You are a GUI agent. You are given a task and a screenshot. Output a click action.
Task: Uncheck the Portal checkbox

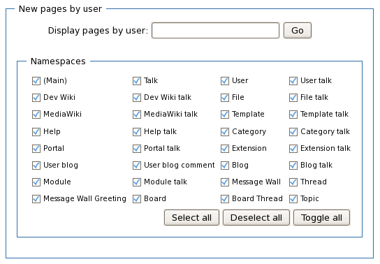(36, 149)
